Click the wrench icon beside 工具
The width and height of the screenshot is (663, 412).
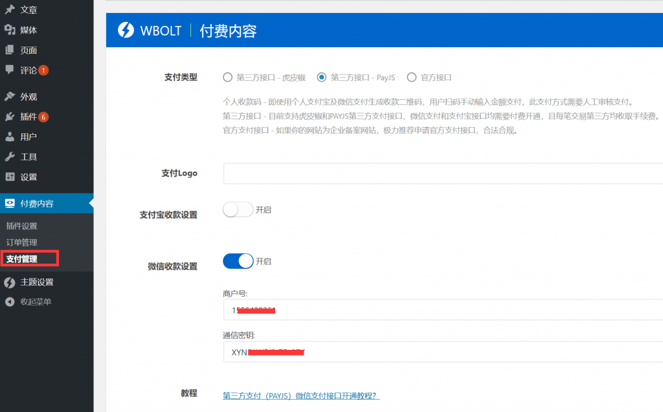point(10,157)
